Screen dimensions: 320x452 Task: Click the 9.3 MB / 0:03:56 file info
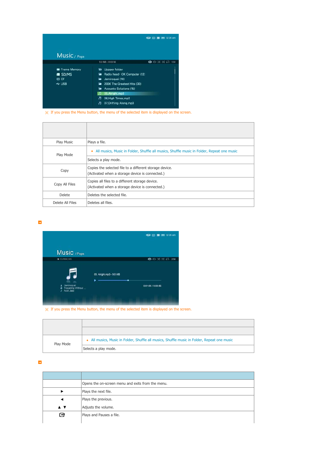107,62
